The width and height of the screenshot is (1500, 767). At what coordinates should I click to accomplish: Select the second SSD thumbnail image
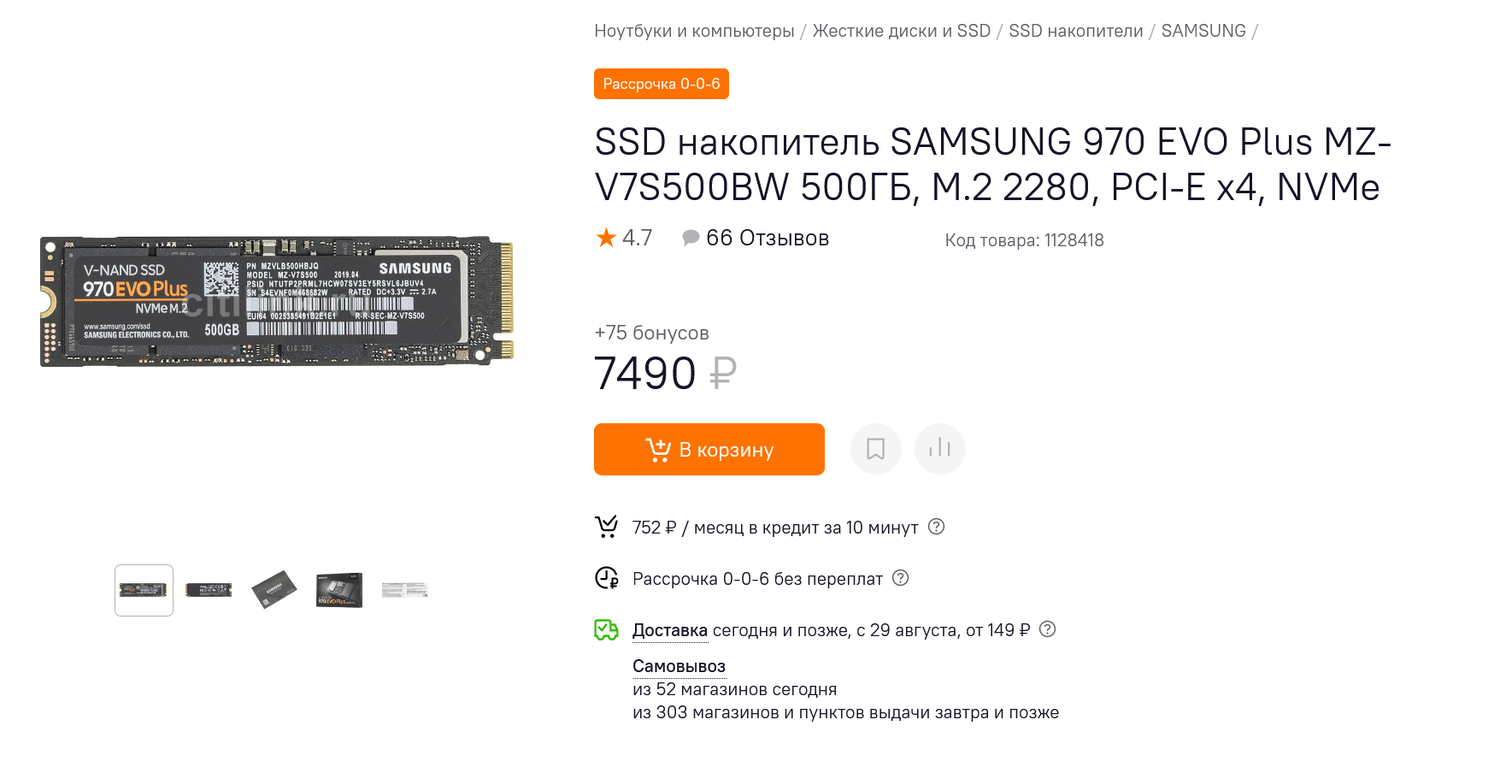tap(209, 590)
